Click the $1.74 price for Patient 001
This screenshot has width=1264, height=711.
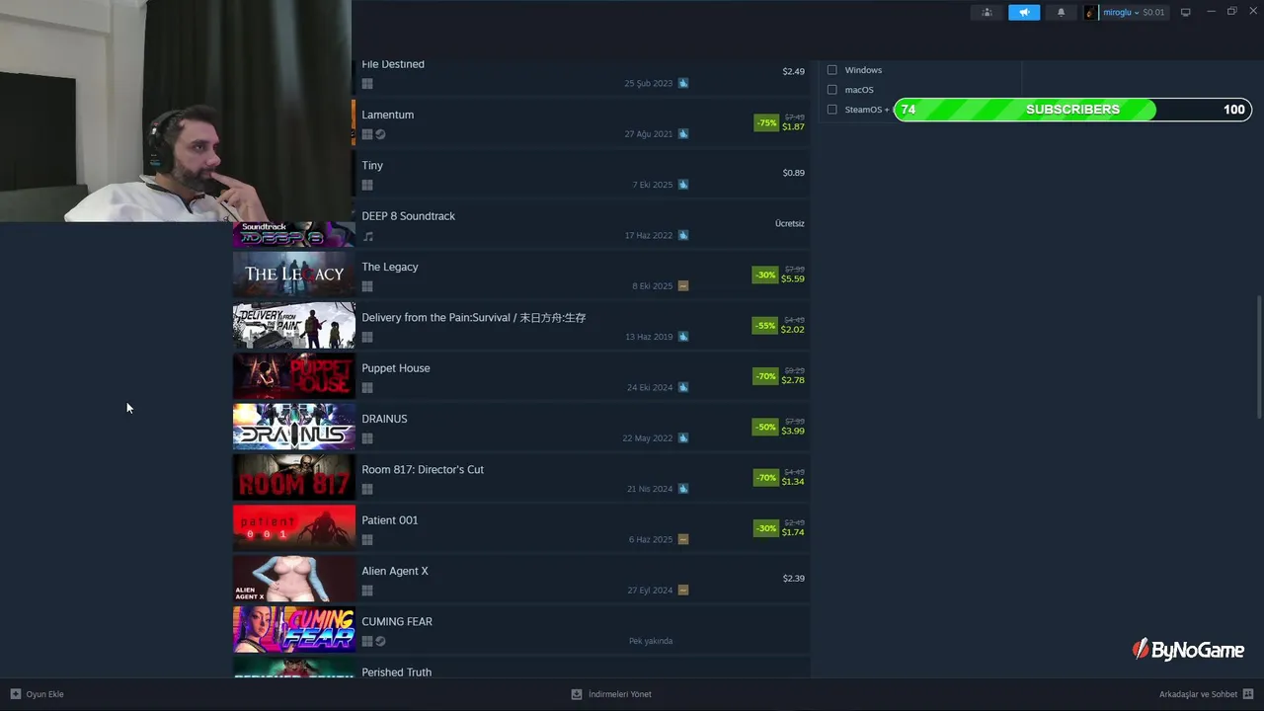(x=793, y=532)
